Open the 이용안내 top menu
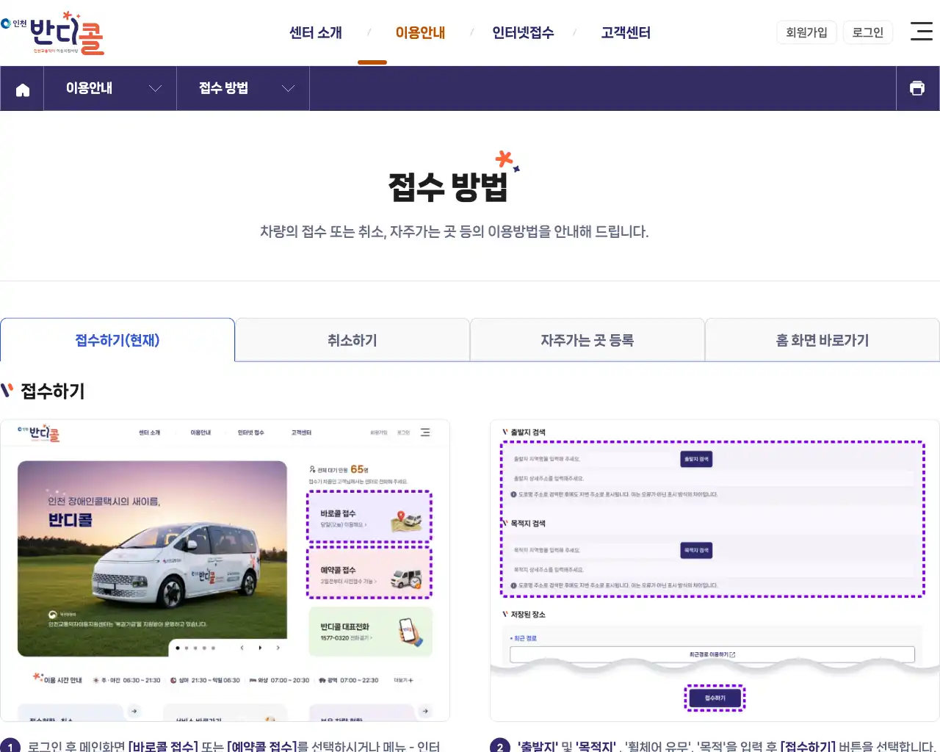This screenshot has width=940, height=752. click(420, 32)
